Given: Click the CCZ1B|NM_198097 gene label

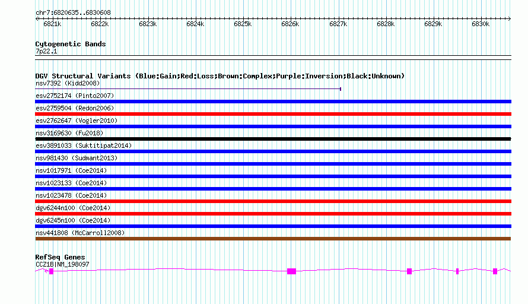Looking at the screenshot, I should [x=62, y=265].
